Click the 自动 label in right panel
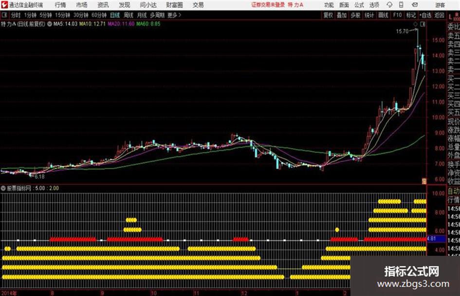This screenshot has height=296, width=460. pyautogui.click(x=454, y=191)
